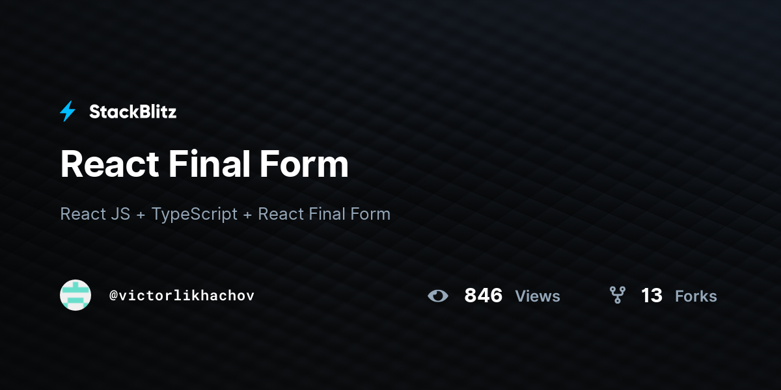Click the word "React" in the large title
Screen dimensions: 781x390
[109, 164]
